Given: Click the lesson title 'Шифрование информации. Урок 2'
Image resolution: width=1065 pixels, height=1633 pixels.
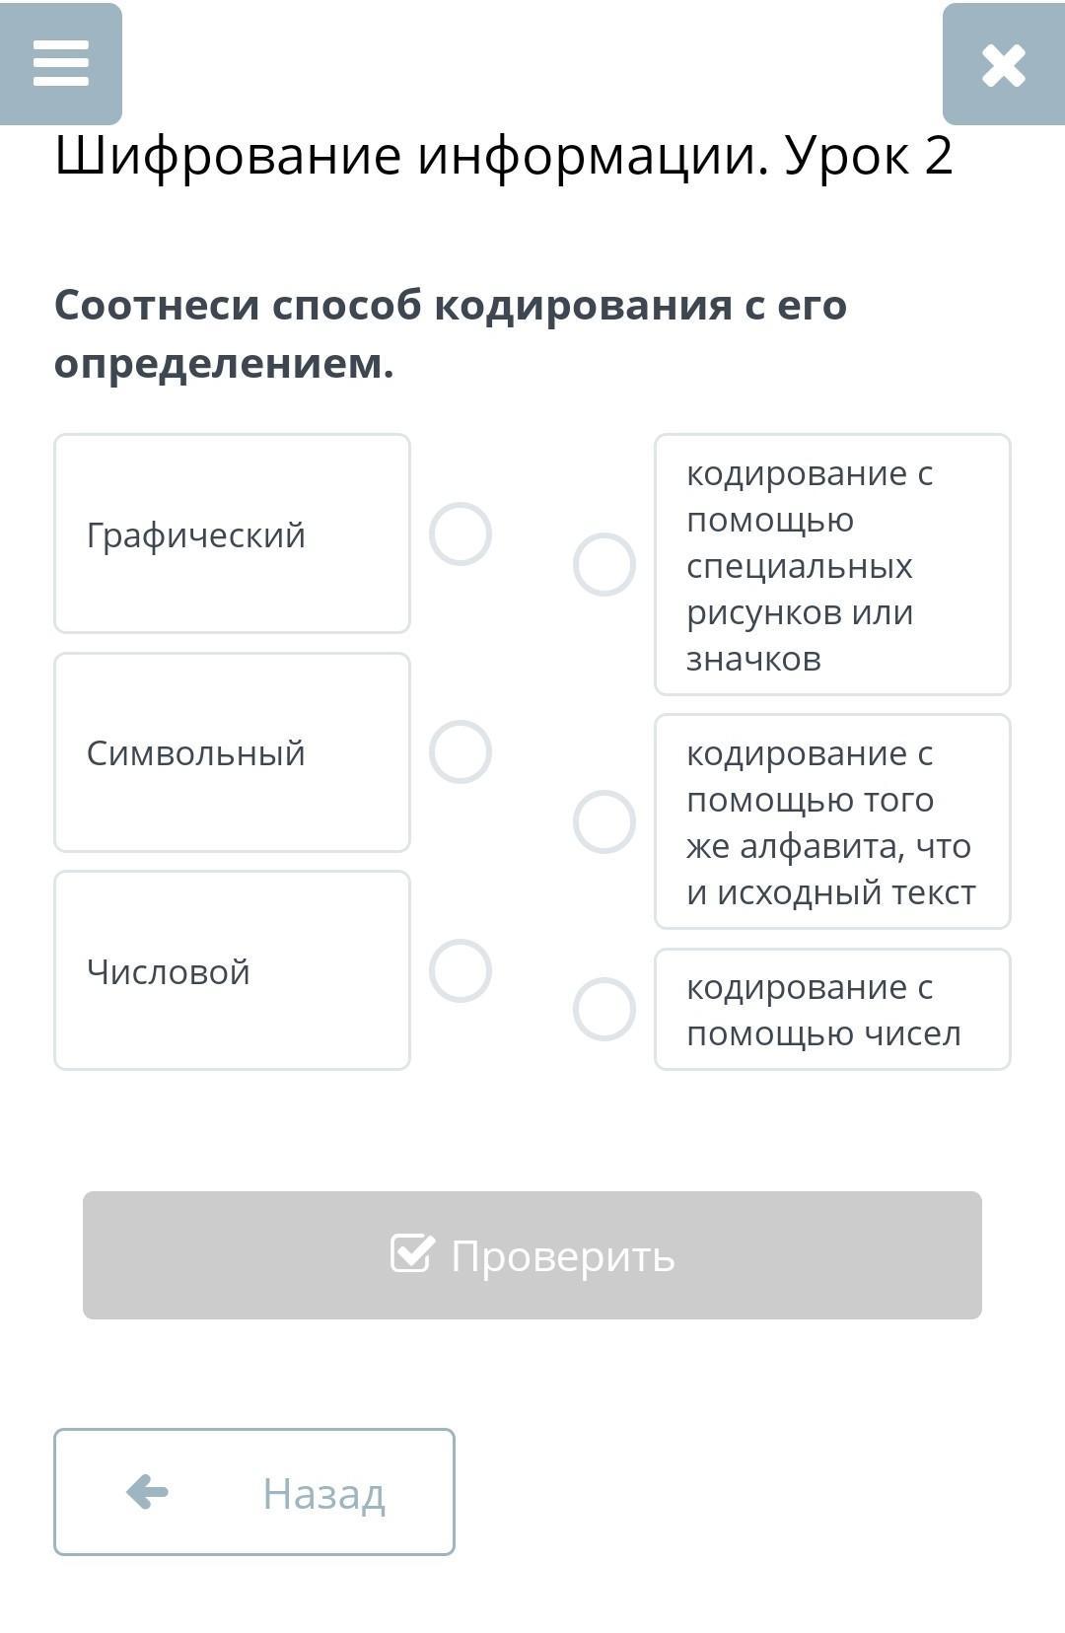Looking at the screenshot, I should coord(503,156).
